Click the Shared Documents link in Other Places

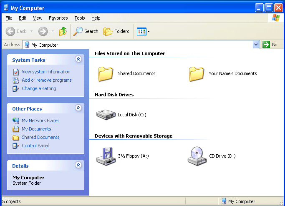(x=40, y=137)
